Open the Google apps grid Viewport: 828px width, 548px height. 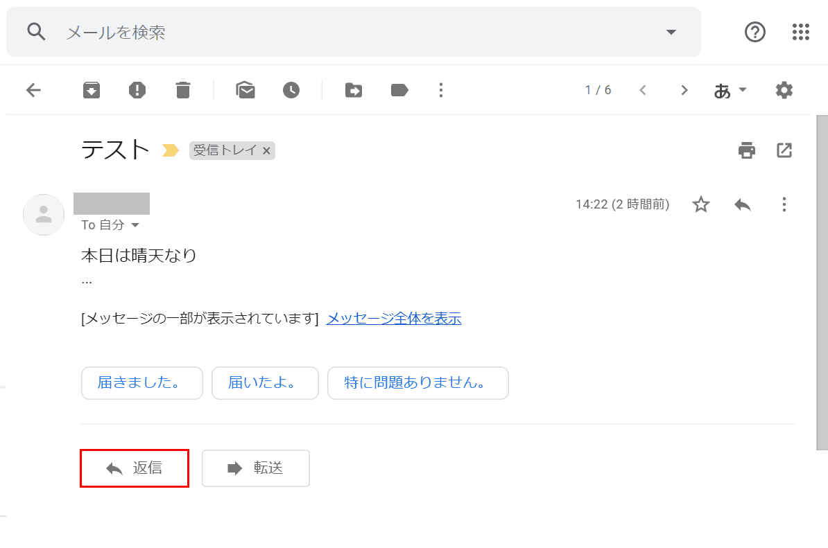[x=800, y=32]
